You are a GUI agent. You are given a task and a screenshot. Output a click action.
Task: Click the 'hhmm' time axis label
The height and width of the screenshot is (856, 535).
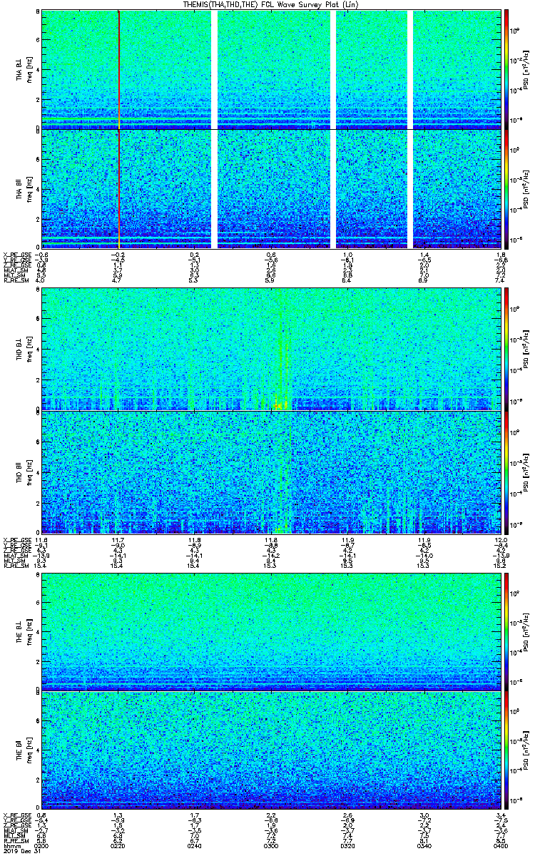click(11, 845)
